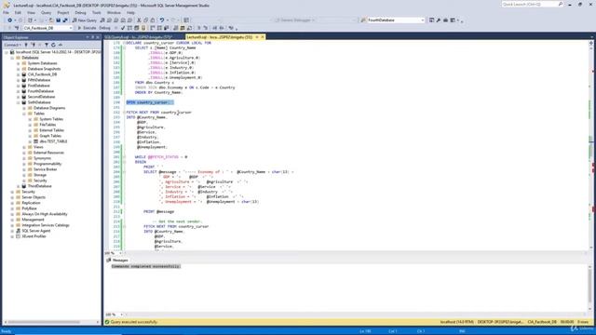Select the dbo.TEST_TABLE table
This screenshot has height=335, width=596.
pos(53,141)
